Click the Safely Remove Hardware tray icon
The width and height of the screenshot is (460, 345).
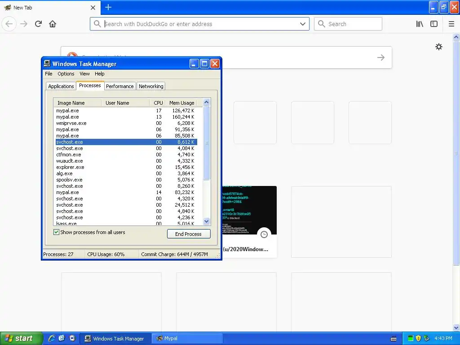click(427, 338)
